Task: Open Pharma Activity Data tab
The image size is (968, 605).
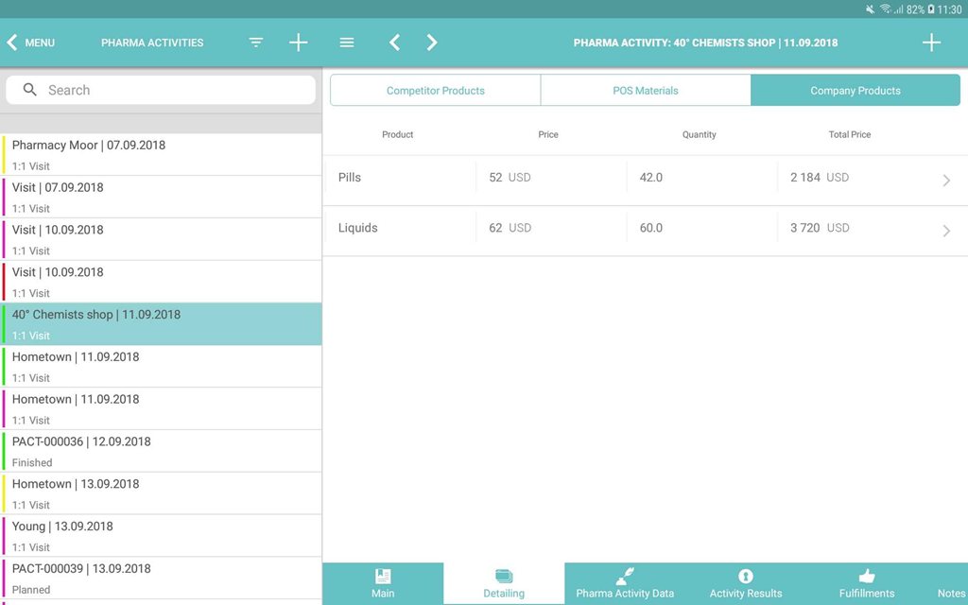Action: [x=625, y=583]
